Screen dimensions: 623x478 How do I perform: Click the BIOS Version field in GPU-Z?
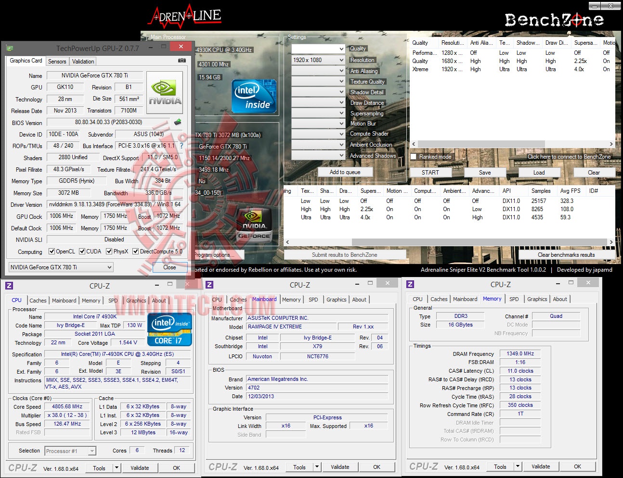pyautogui.click(x=109, y=122)
